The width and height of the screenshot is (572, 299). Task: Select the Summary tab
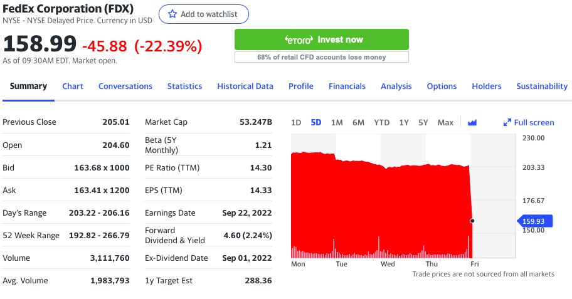click(28, 86)
